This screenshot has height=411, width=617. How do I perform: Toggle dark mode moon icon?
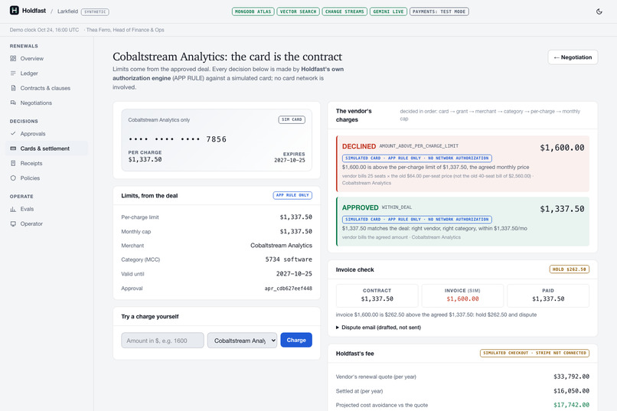coord(599,11)
